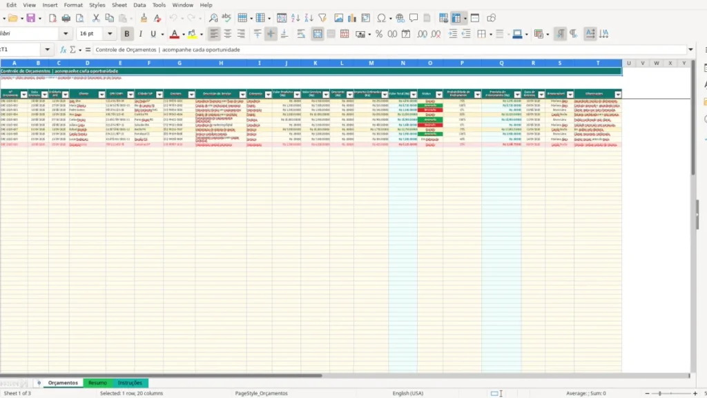Open Status column filter dropdown
The image size is (707, 398).
click(438, 94)
